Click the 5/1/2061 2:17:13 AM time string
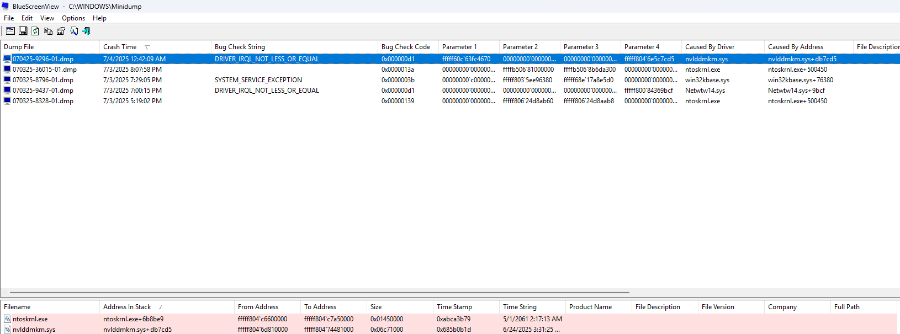The image size is (900, 334). point(532,319)
